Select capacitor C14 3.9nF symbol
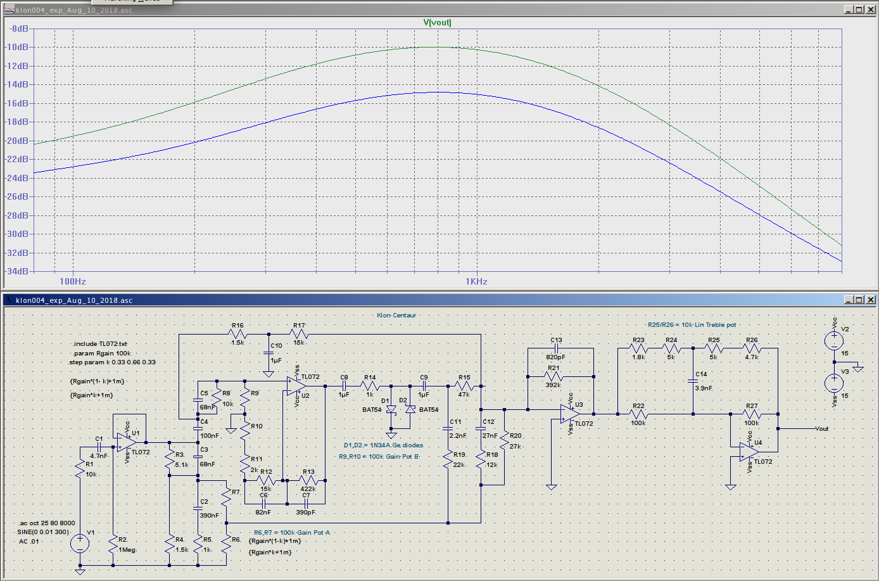The image size is (879, 581). click(x=693, y=381)
